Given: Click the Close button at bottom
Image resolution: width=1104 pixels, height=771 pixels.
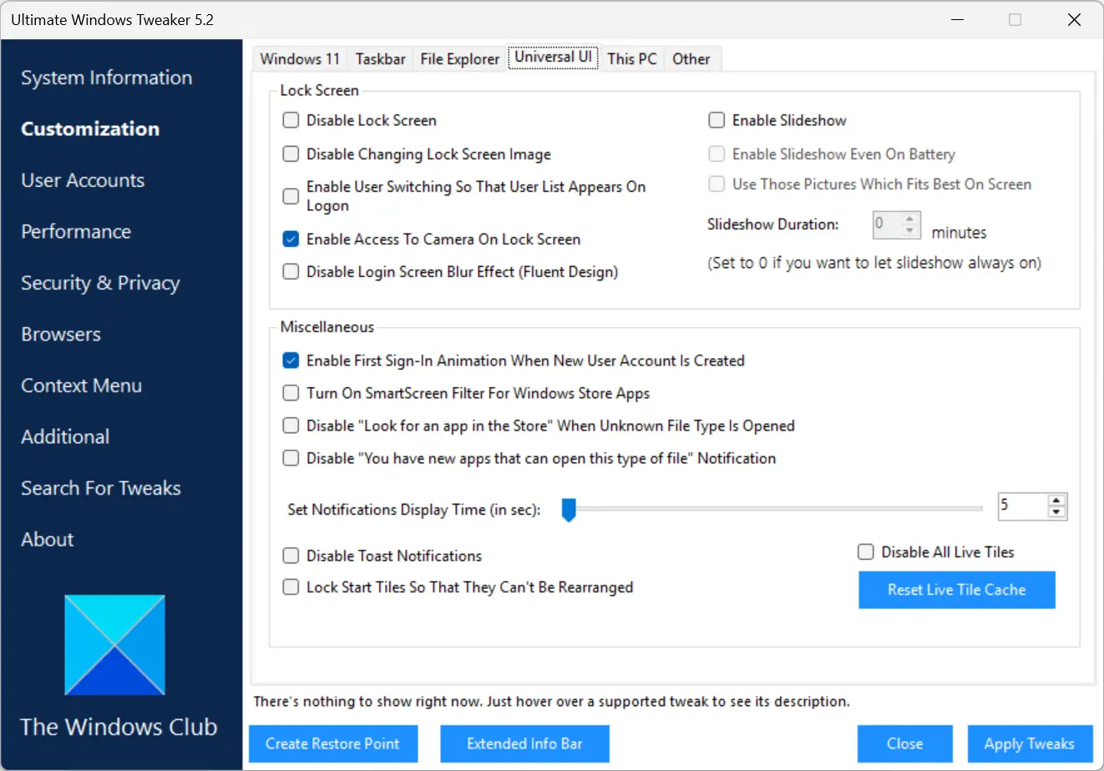Looking at the screenshot, I should tap(904, 743).
